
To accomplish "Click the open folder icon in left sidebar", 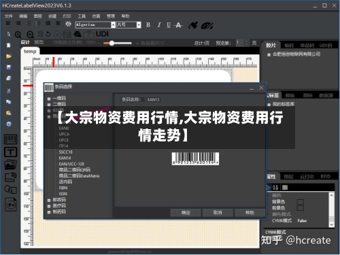I will 9,56.
